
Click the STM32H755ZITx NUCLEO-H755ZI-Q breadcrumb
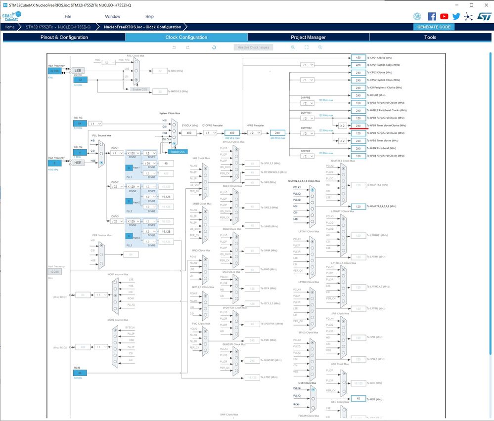pyautogui.click(x=58, y=27)
